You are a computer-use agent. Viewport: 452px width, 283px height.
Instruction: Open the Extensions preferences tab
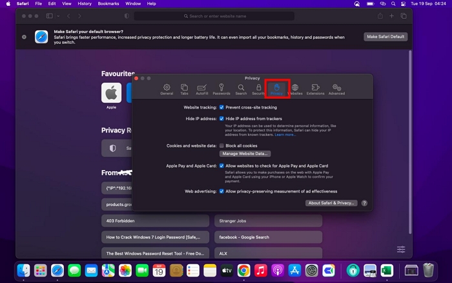coord(315,89)
